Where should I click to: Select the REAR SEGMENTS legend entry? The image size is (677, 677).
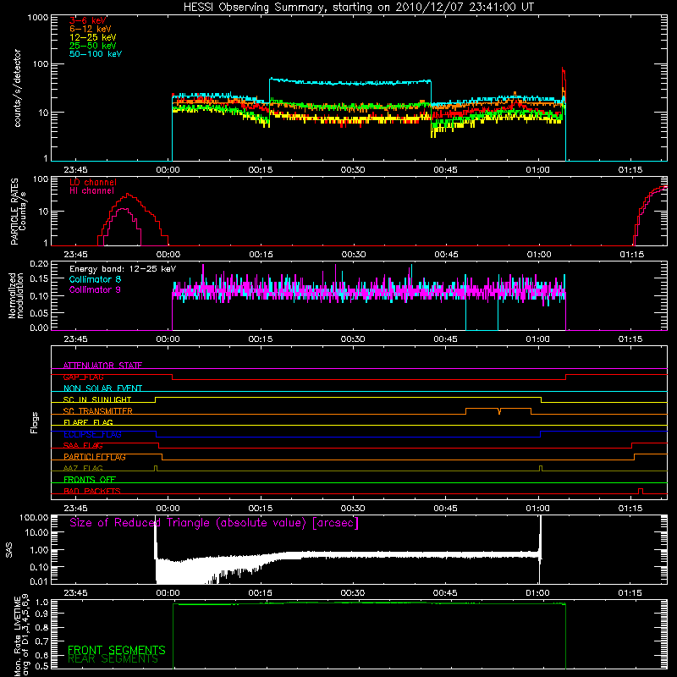[x=113, y=658]
